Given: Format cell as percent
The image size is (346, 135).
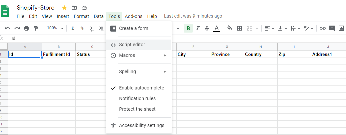Looking at the screenshot, I should [82, 28].
